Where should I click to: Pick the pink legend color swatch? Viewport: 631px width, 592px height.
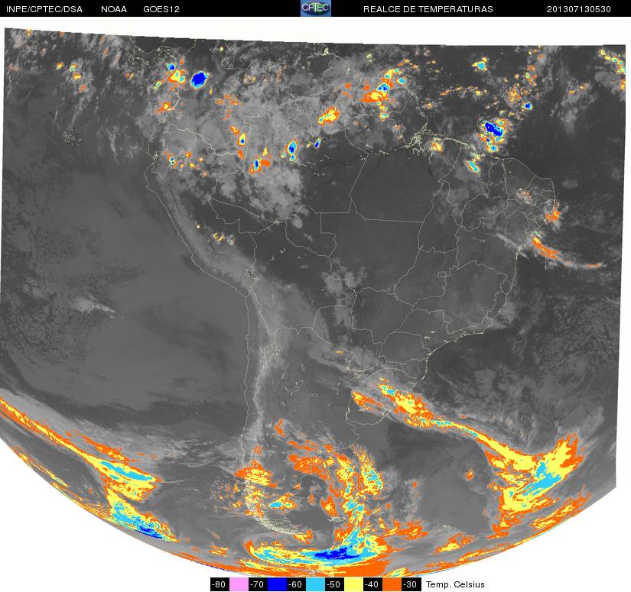click(x=239, y=584)
